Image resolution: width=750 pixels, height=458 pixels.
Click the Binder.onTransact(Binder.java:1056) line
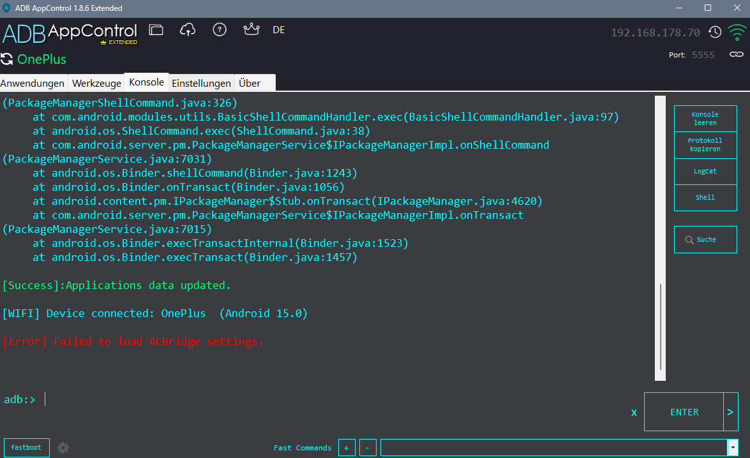point(188,187)
